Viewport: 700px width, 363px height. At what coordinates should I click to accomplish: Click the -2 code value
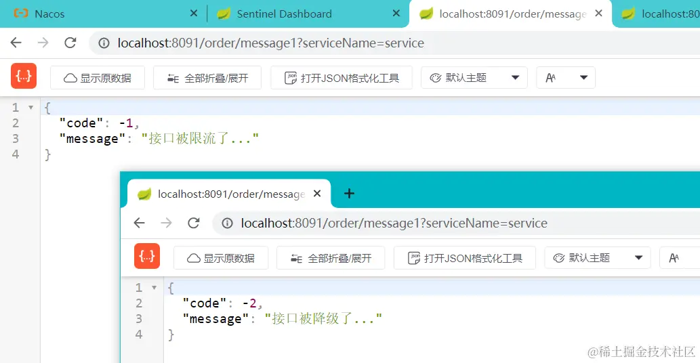click(249, 303)
